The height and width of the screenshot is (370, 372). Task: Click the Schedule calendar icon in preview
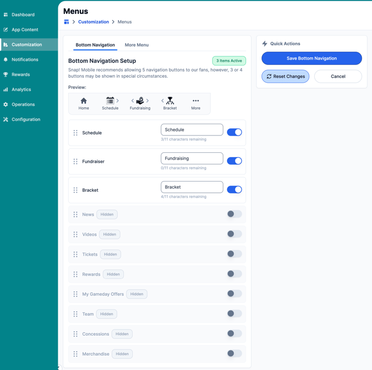(x=110, y=101)
